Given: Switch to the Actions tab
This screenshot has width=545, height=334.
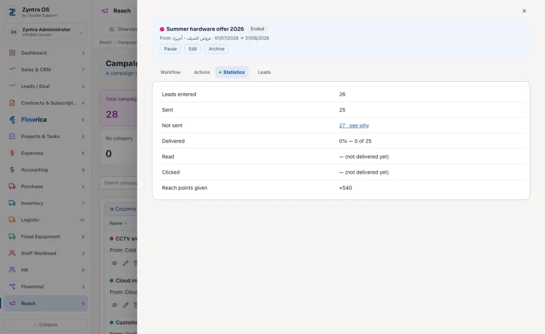Looking at the screenshot, I should coord(202,72).
